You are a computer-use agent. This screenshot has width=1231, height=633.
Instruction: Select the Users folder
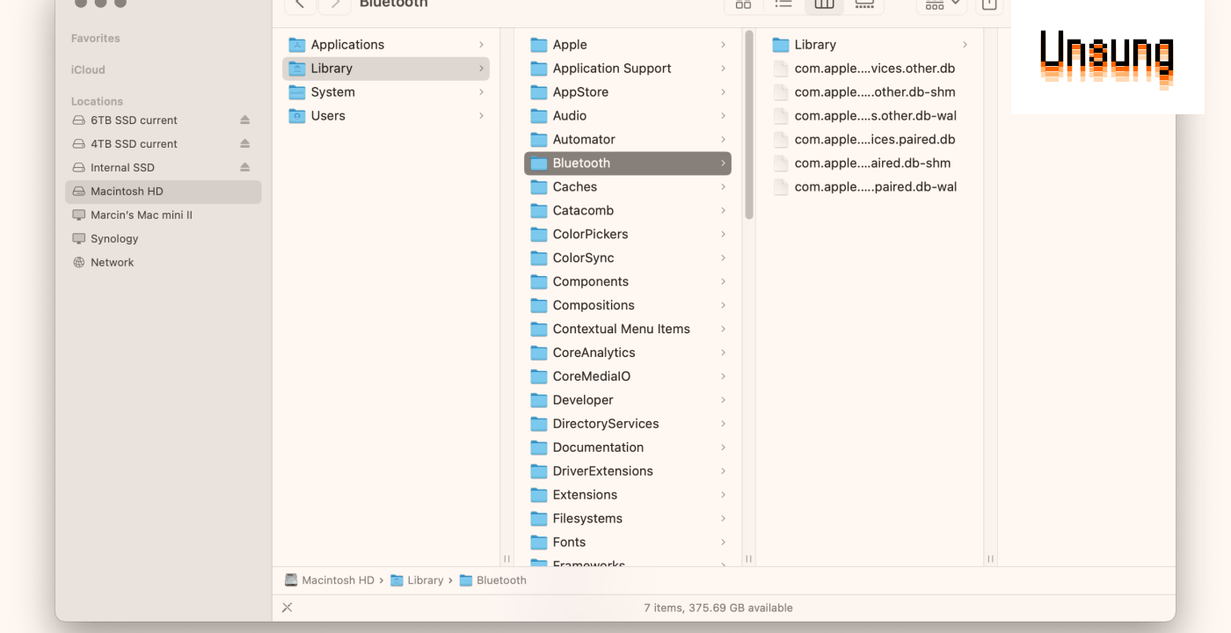(x=329, y=115)
